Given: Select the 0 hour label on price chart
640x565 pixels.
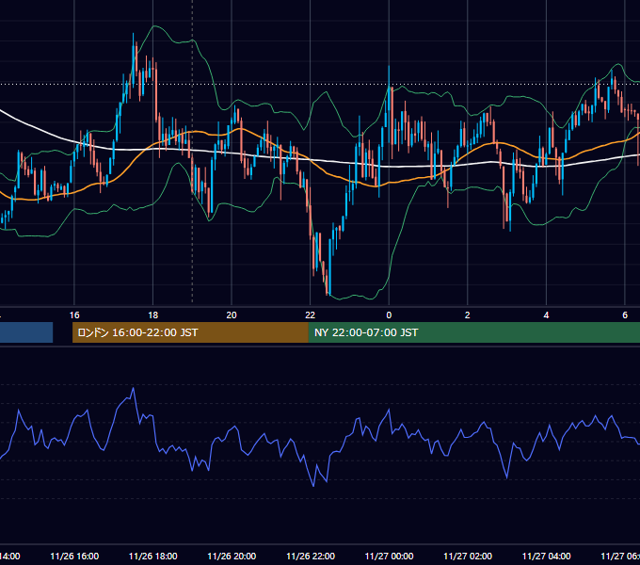Looking at the screenshot, I should click(x=389, y=315).
